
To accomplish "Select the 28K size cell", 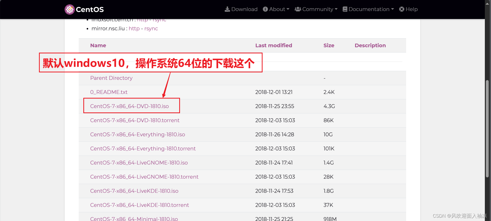I will point(328,177).
